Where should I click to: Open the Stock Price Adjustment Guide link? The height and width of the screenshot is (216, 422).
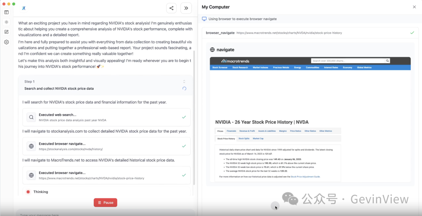[305, 177]
